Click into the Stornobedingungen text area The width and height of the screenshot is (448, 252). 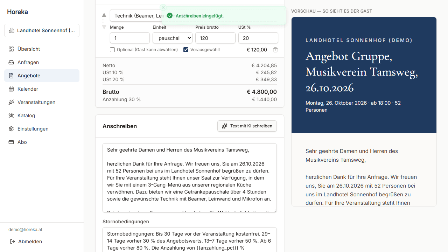(x=190, y=240)
